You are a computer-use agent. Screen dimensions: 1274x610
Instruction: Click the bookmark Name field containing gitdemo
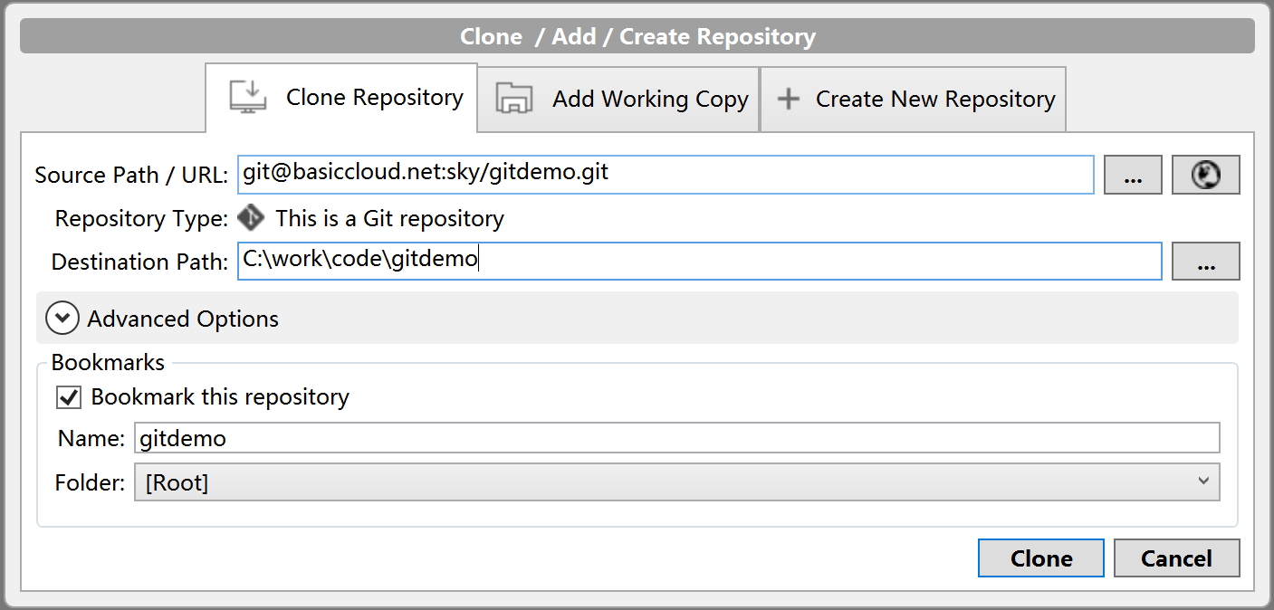(x=675, y=439)
